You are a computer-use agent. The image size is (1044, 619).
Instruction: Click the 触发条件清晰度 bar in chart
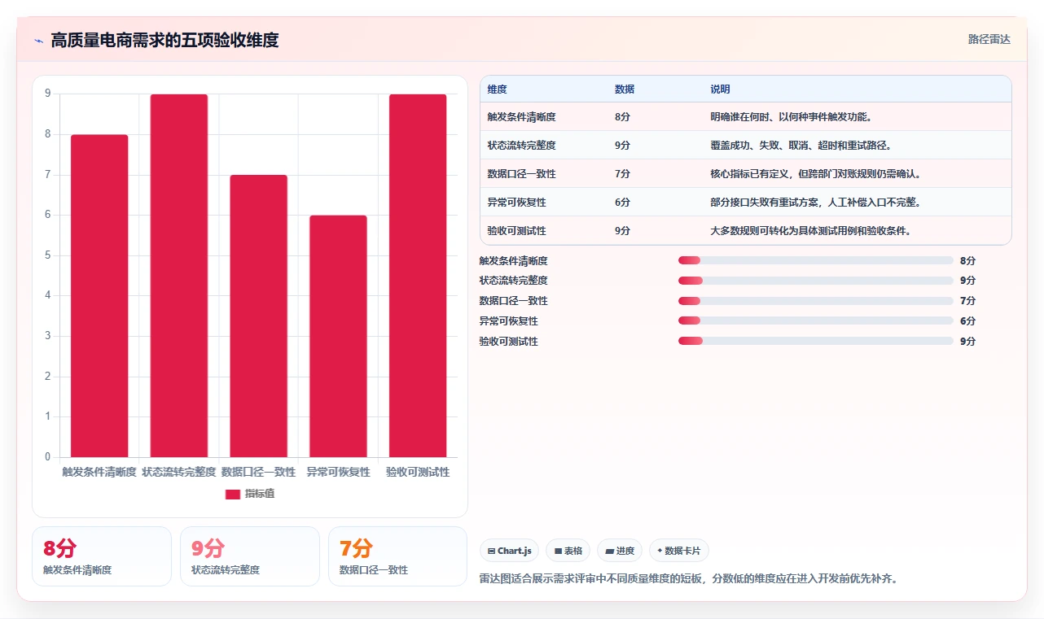[99, 296]
